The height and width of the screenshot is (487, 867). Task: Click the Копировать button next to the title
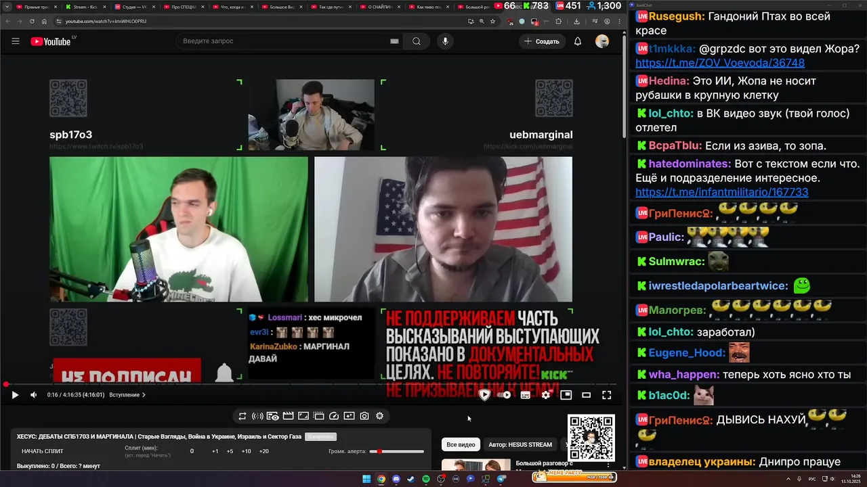pos(320,437)
